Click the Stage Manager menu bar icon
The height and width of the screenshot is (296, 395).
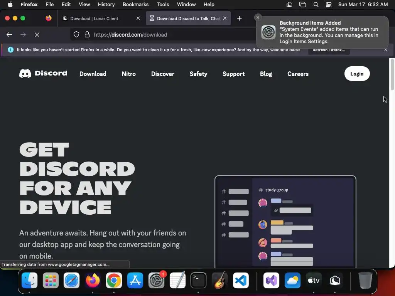[302, 4]
